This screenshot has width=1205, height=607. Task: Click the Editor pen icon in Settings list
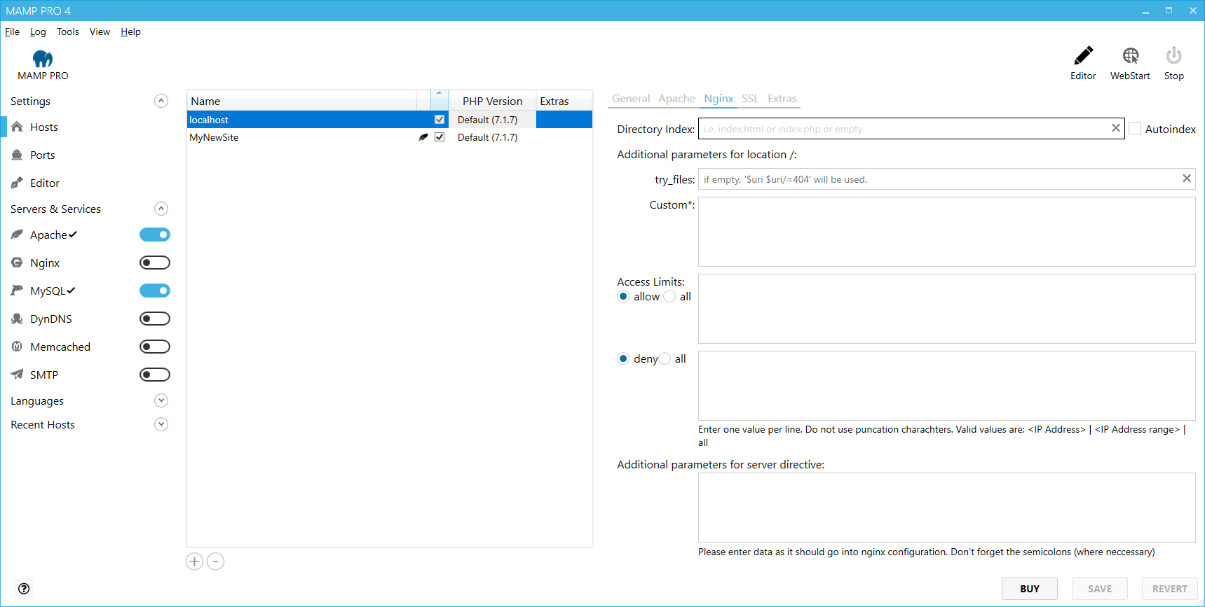(x=18, y=183)
